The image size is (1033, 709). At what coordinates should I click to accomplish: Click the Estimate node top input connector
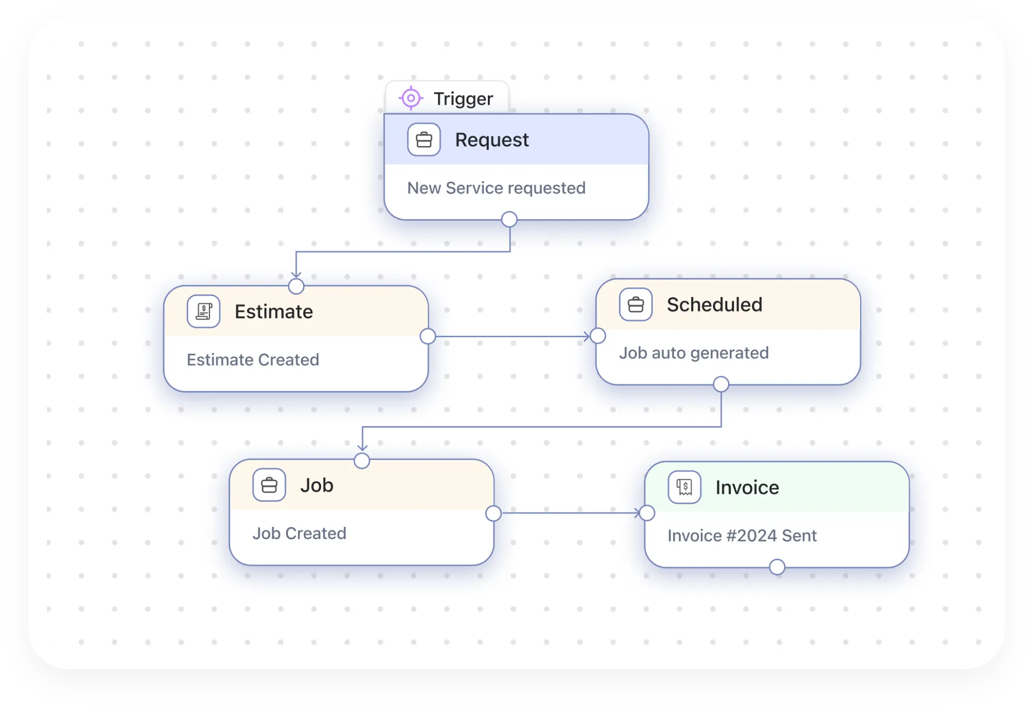pyautogui.click(x=296, y=286)
